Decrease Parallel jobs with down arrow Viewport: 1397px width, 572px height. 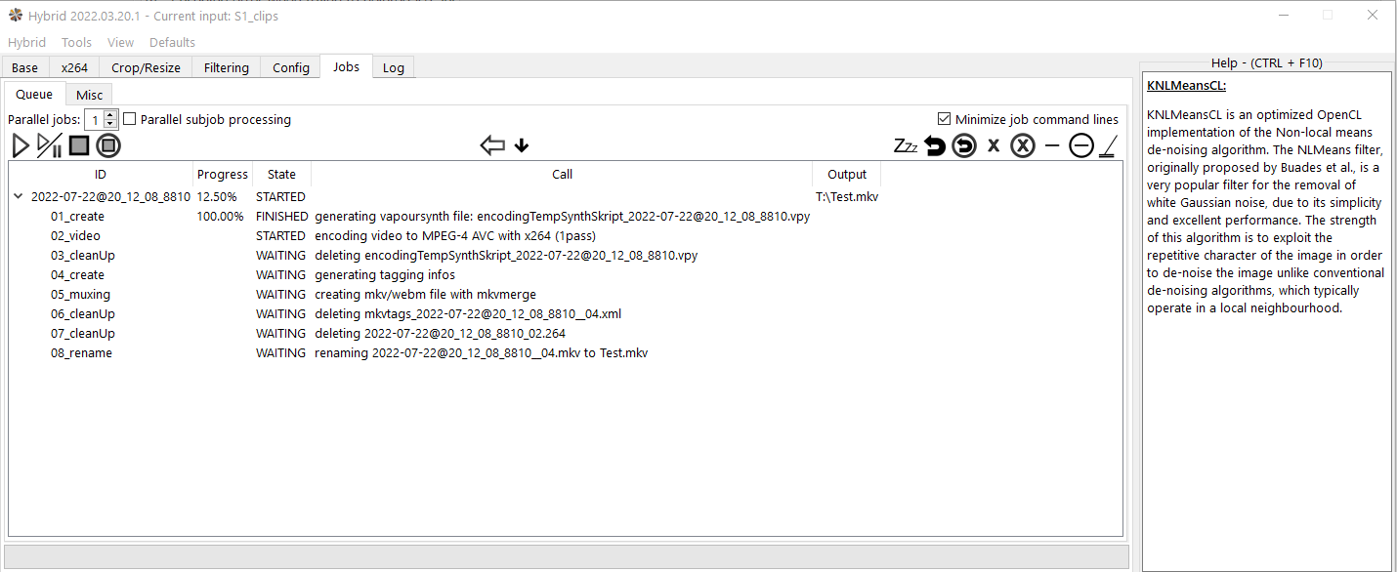point(110,124)
